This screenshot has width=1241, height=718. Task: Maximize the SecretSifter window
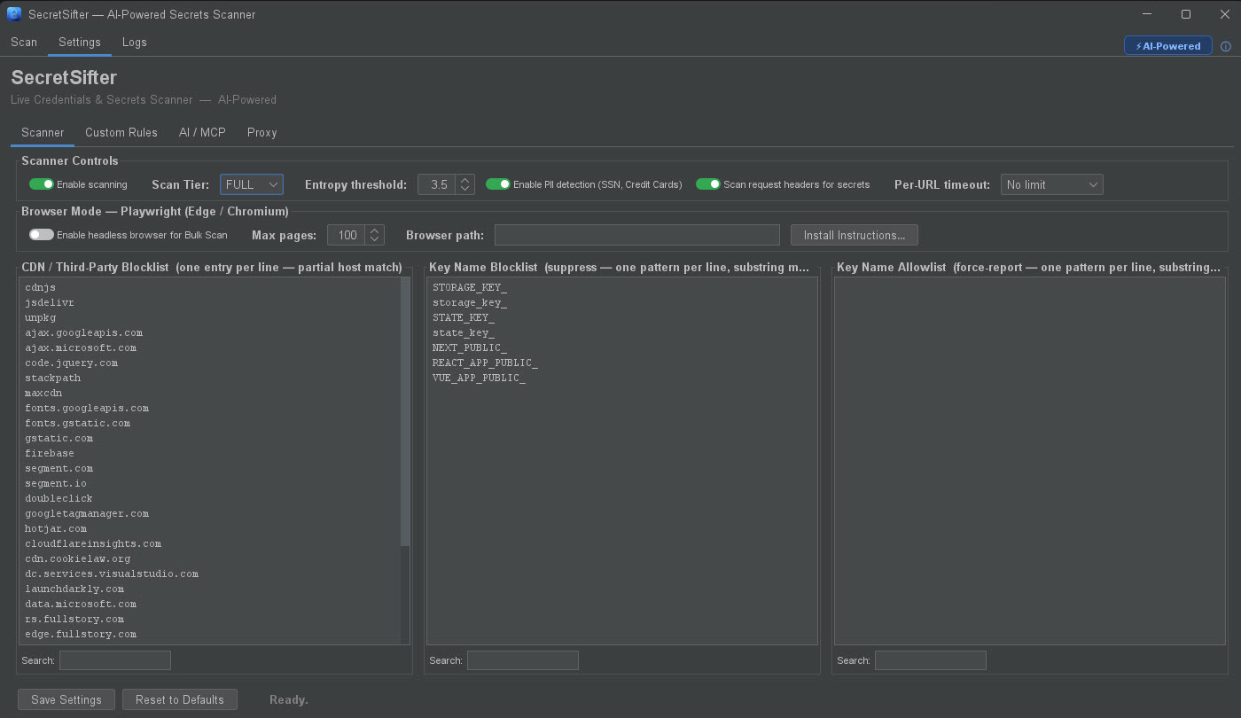[1185, 14]
